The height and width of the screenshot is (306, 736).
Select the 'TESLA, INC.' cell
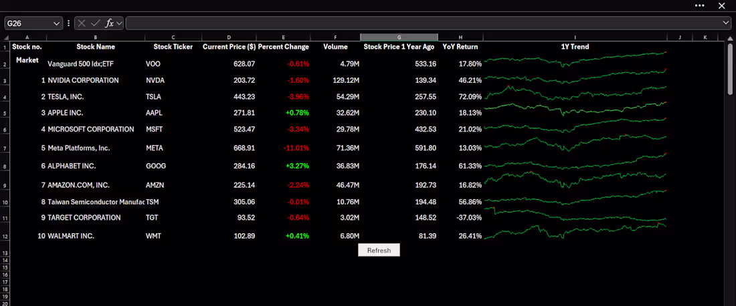pos(66,96)
